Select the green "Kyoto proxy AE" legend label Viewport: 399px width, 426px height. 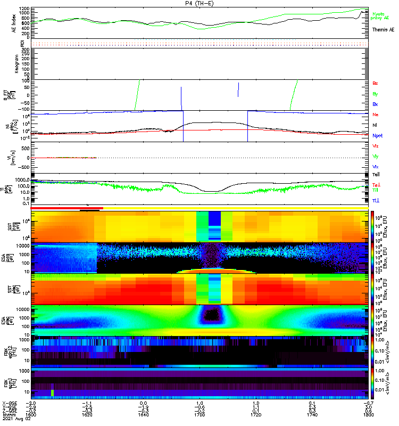pyautogui.click(x=380, y=16)
